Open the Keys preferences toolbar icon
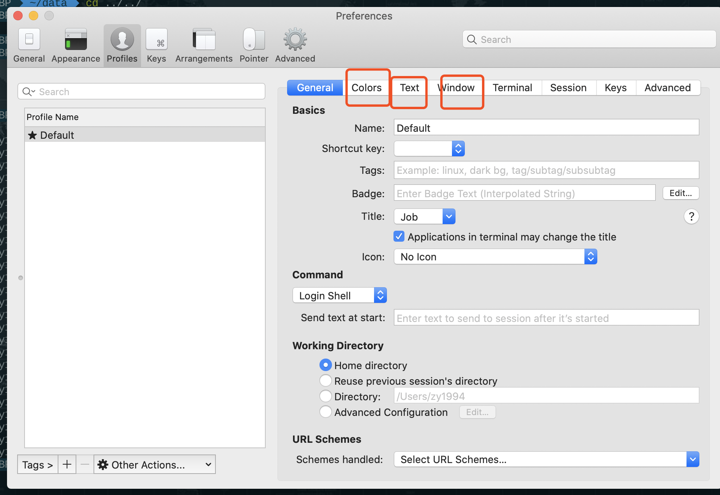720x495 pixels. [156, 45]
